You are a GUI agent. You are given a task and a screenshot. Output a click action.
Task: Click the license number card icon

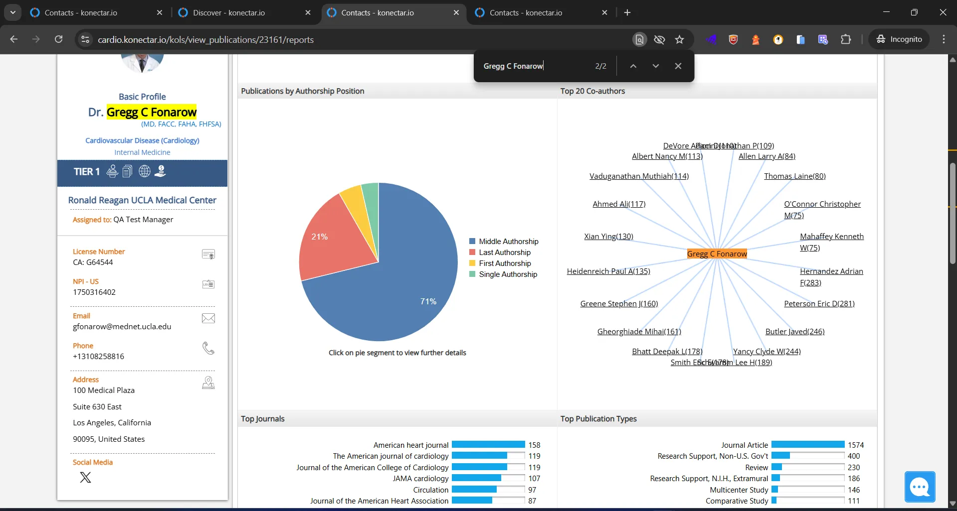coord(208,255)
